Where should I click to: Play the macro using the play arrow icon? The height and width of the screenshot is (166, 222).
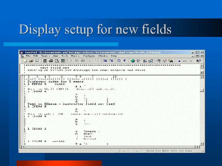click(191, 61)
